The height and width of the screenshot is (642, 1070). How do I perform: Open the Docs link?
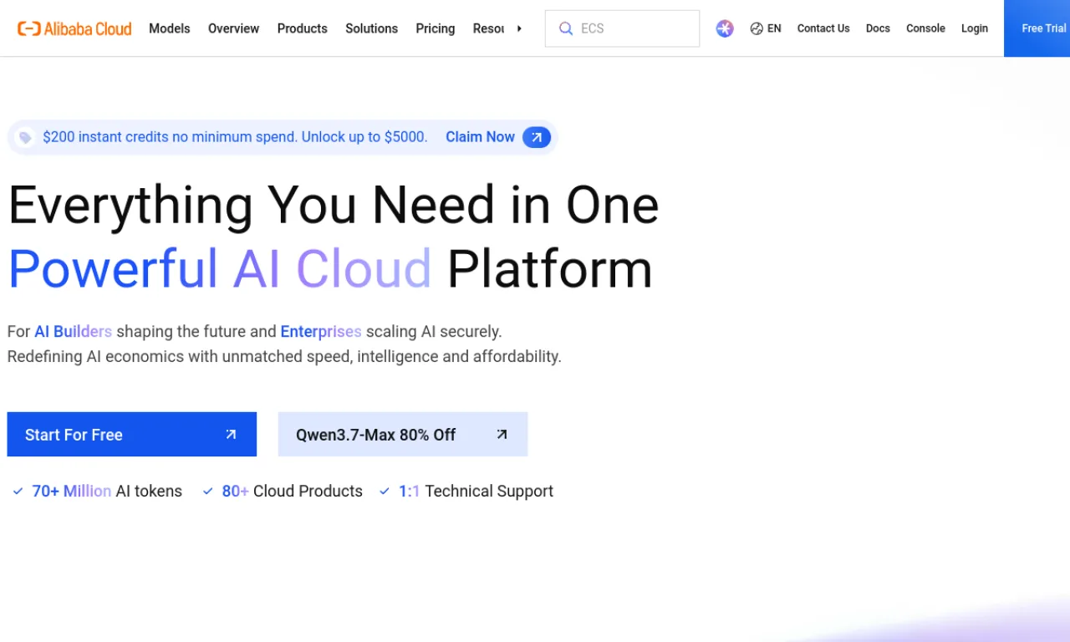[878, 28]
